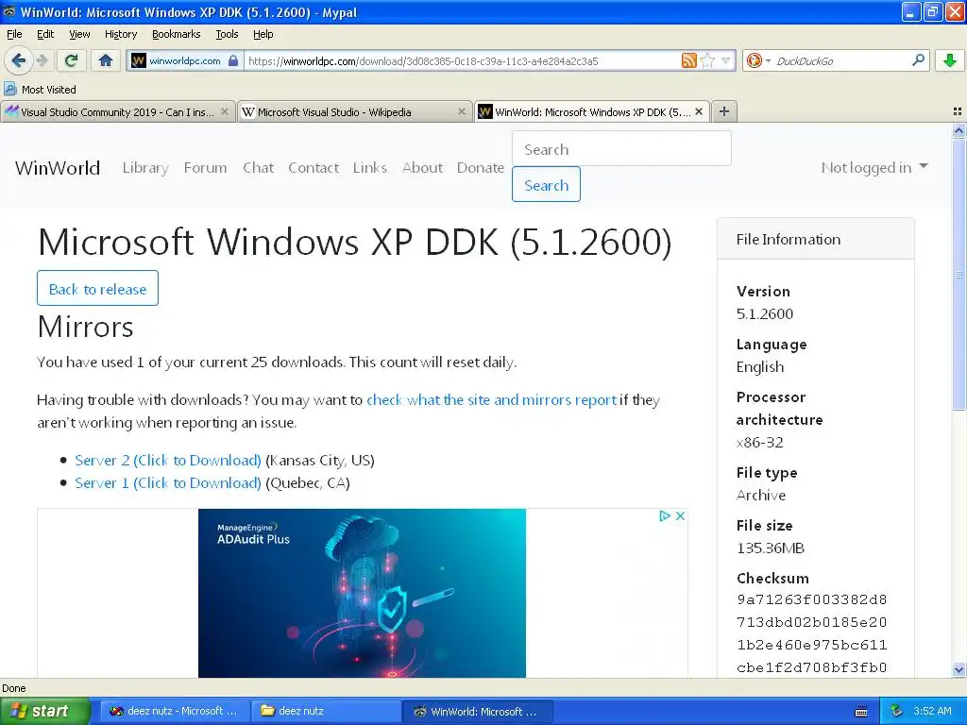The image size is (967, 725).
Task: Switch to deez nutz Microsoft taskbar window
Action: (175, 711)
